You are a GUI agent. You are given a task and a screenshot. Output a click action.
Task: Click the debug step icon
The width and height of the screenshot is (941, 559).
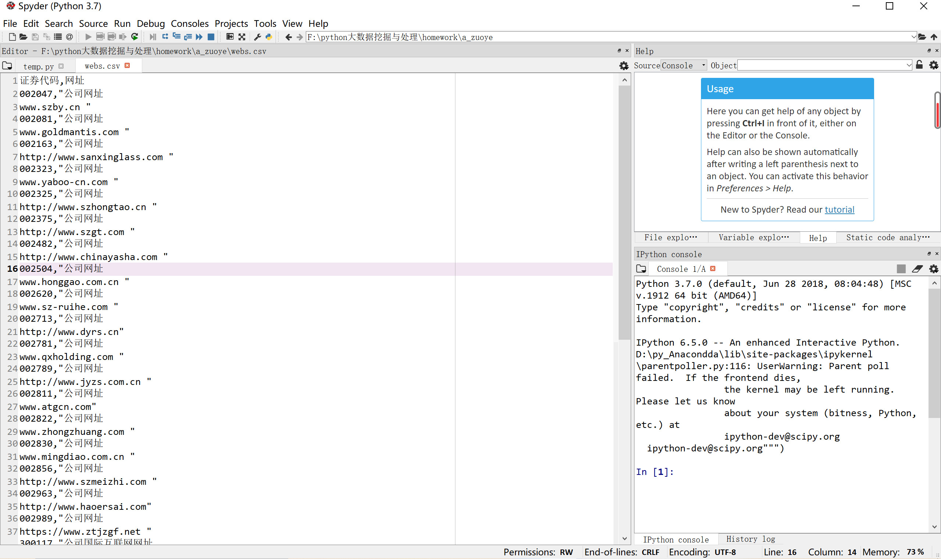pyautogui.click(x=165, y=37)
